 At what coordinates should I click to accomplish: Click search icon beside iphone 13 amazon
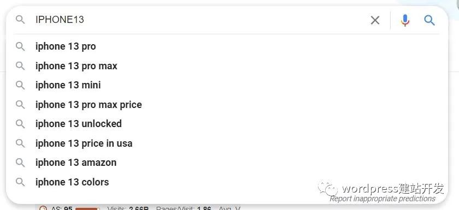coord(20,163)
